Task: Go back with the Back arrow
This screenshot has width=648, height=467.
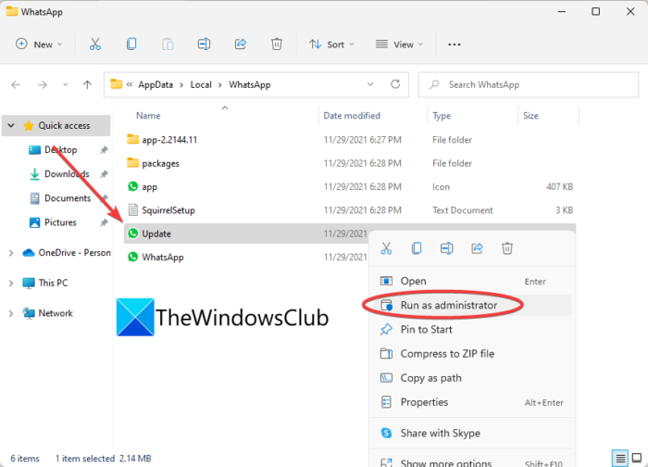Action: tap(16, 85)
